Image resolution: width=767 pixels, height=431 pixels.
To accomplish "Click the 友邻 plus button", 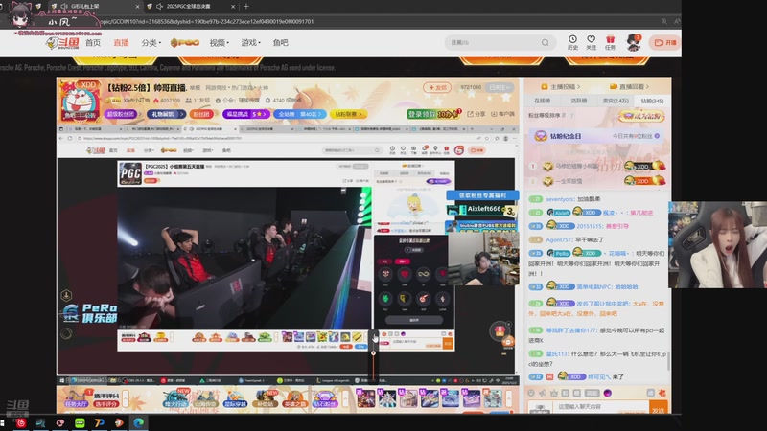I will pyautogui.click(x=437, y=87).
